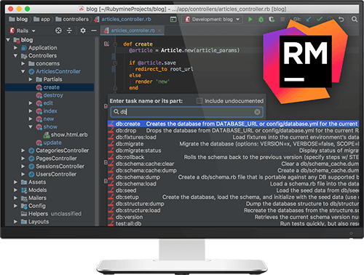
Task: Clear the task search field
Action: coord(257,112)
